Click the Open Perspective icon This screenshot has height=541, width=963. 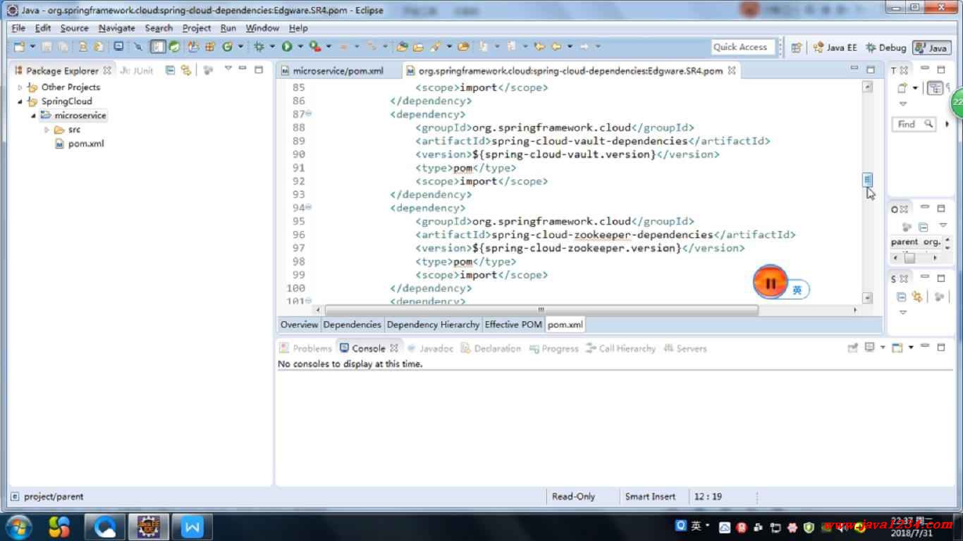pyautogui.click(x=796, y=47)
